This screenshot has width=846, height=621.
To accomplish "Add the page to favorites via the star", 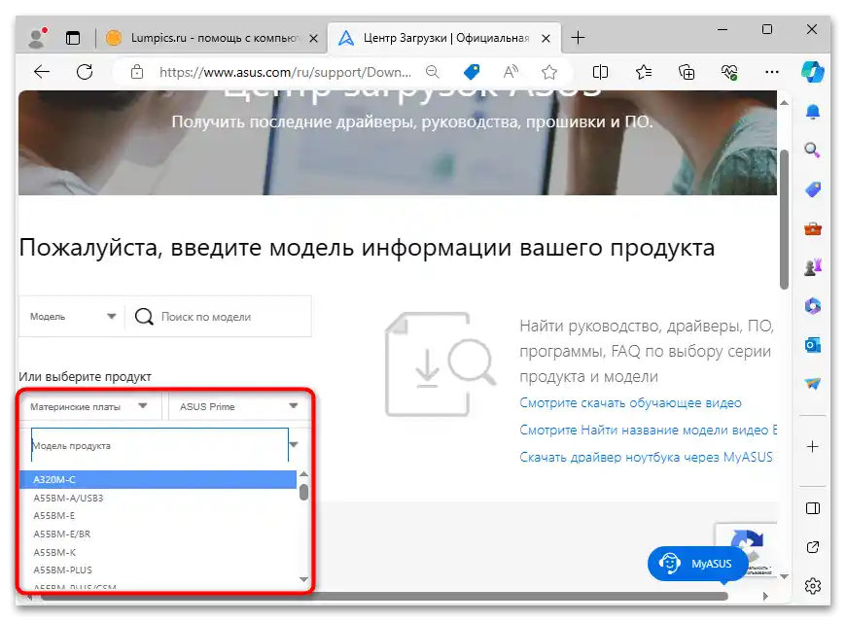I will 549,71.
